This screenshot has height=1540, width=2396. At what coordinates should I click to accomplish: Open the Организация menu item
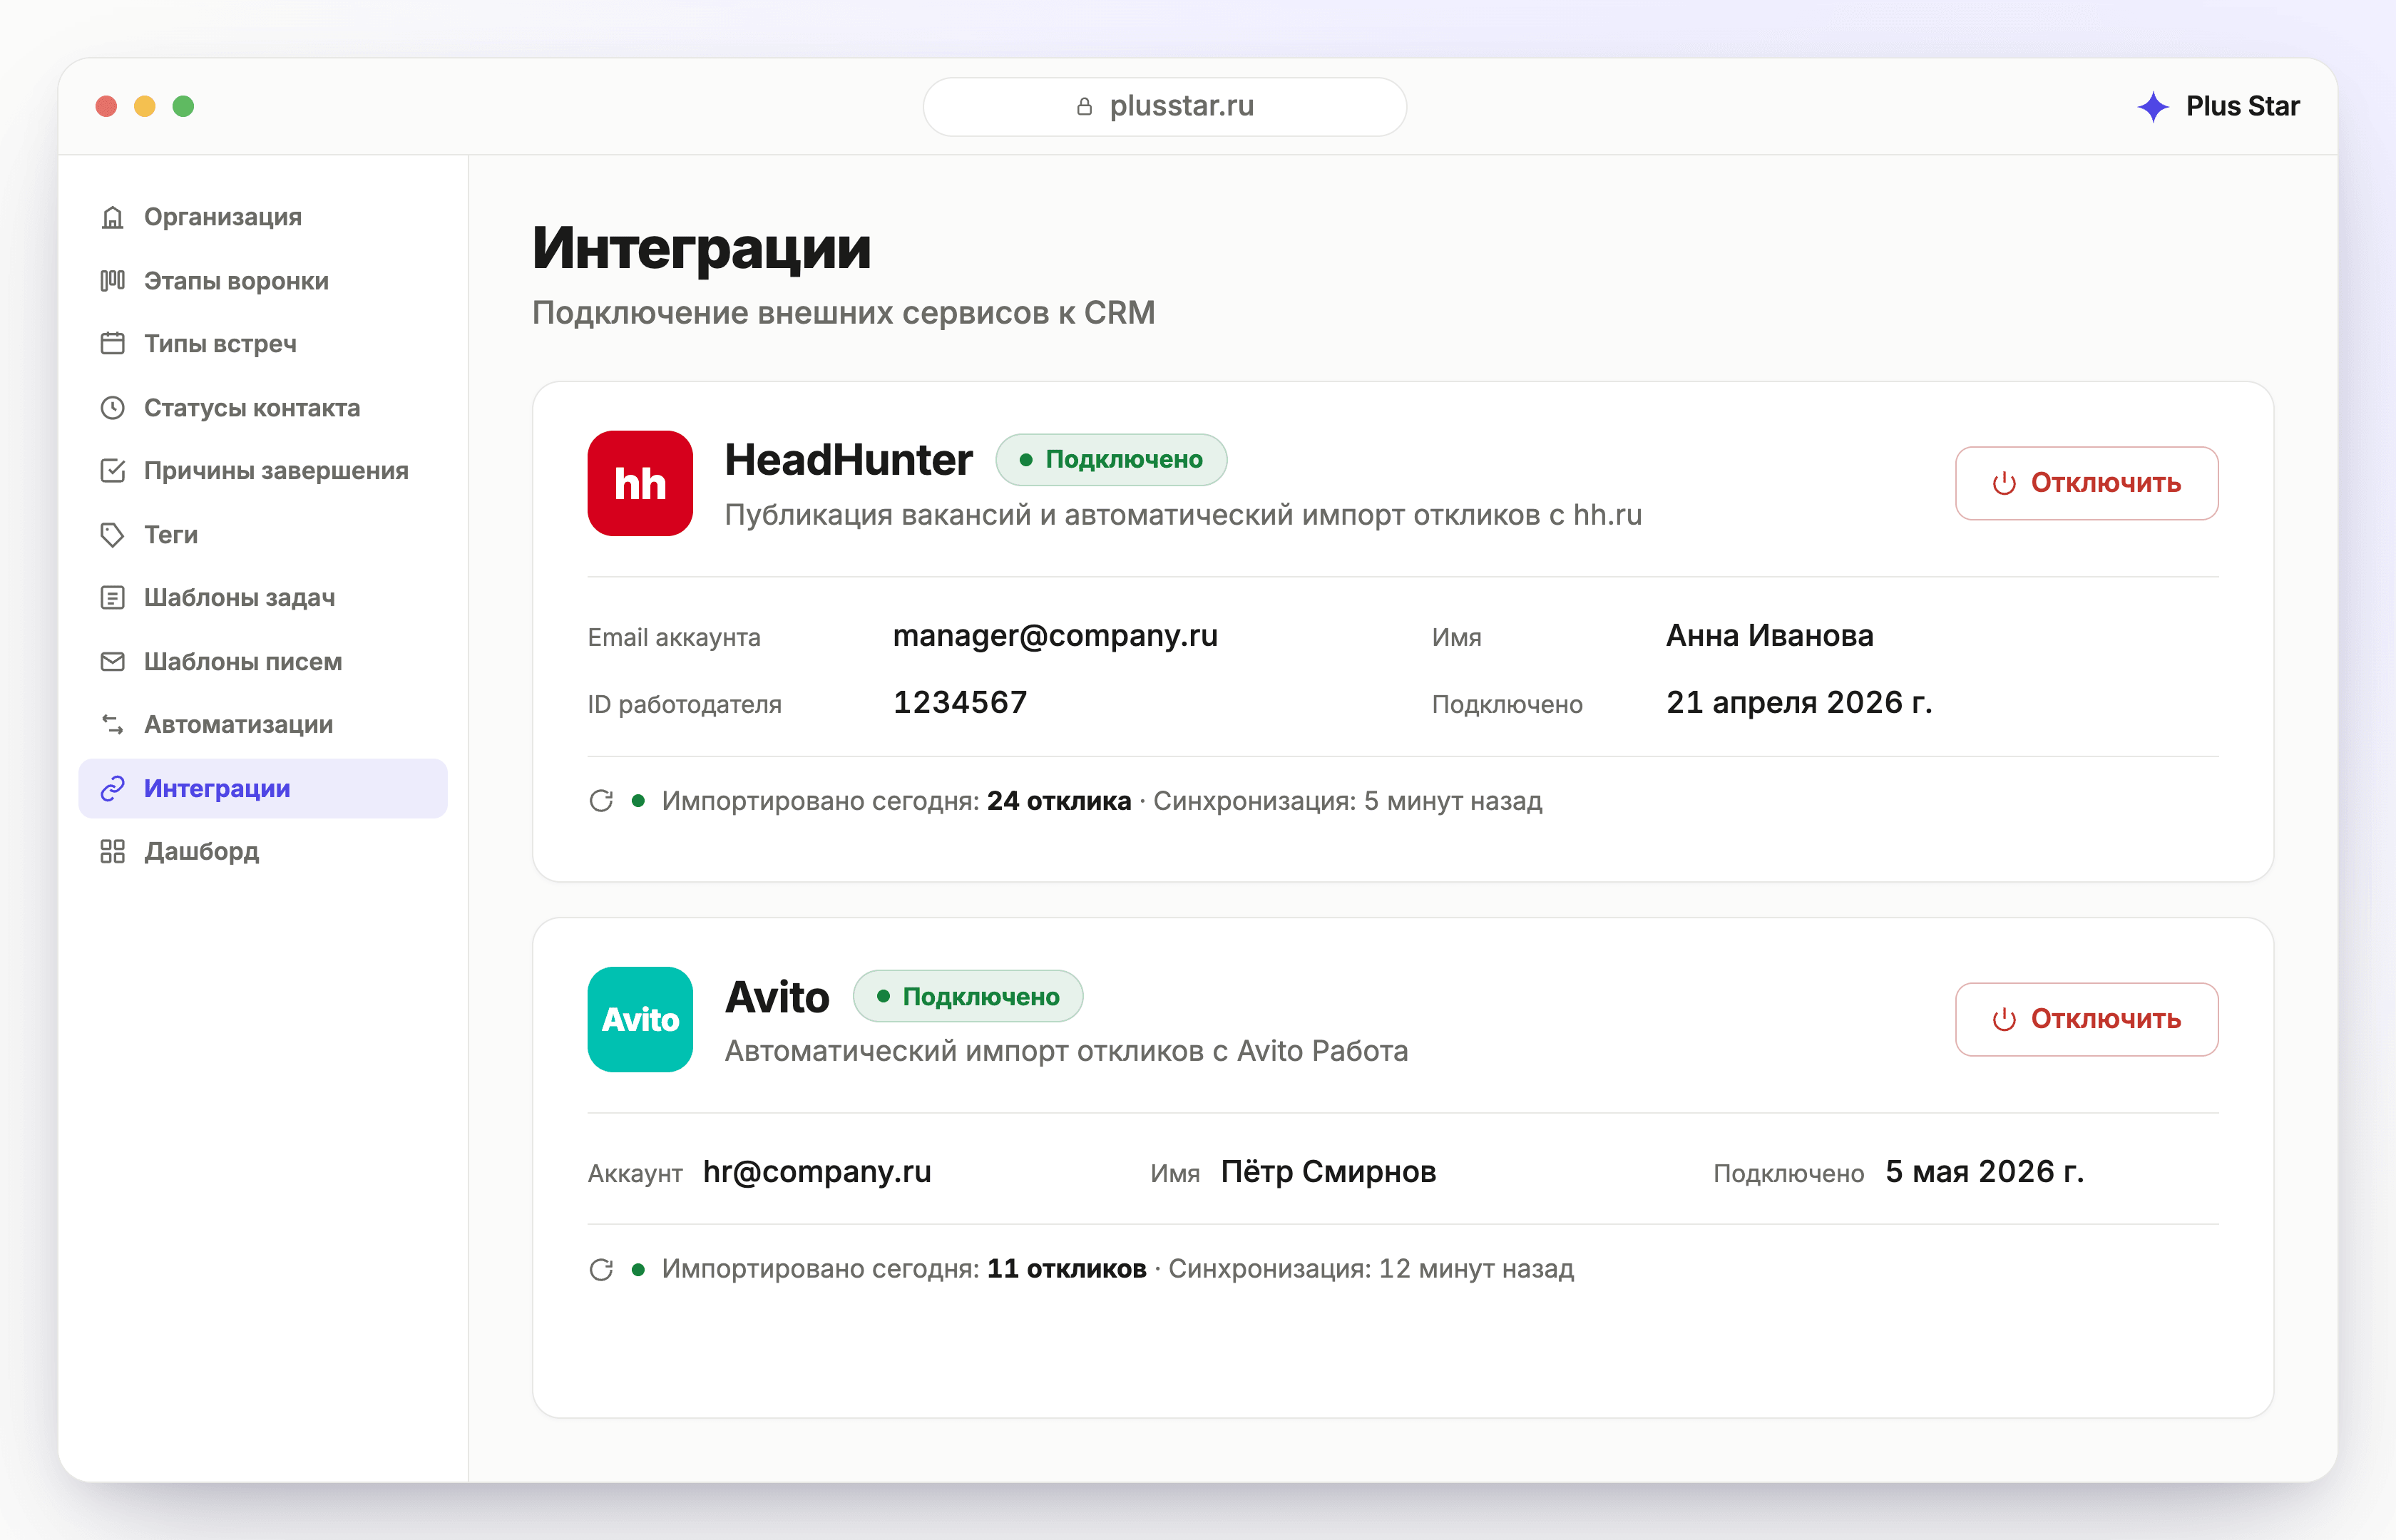click(x=263, y=217)
